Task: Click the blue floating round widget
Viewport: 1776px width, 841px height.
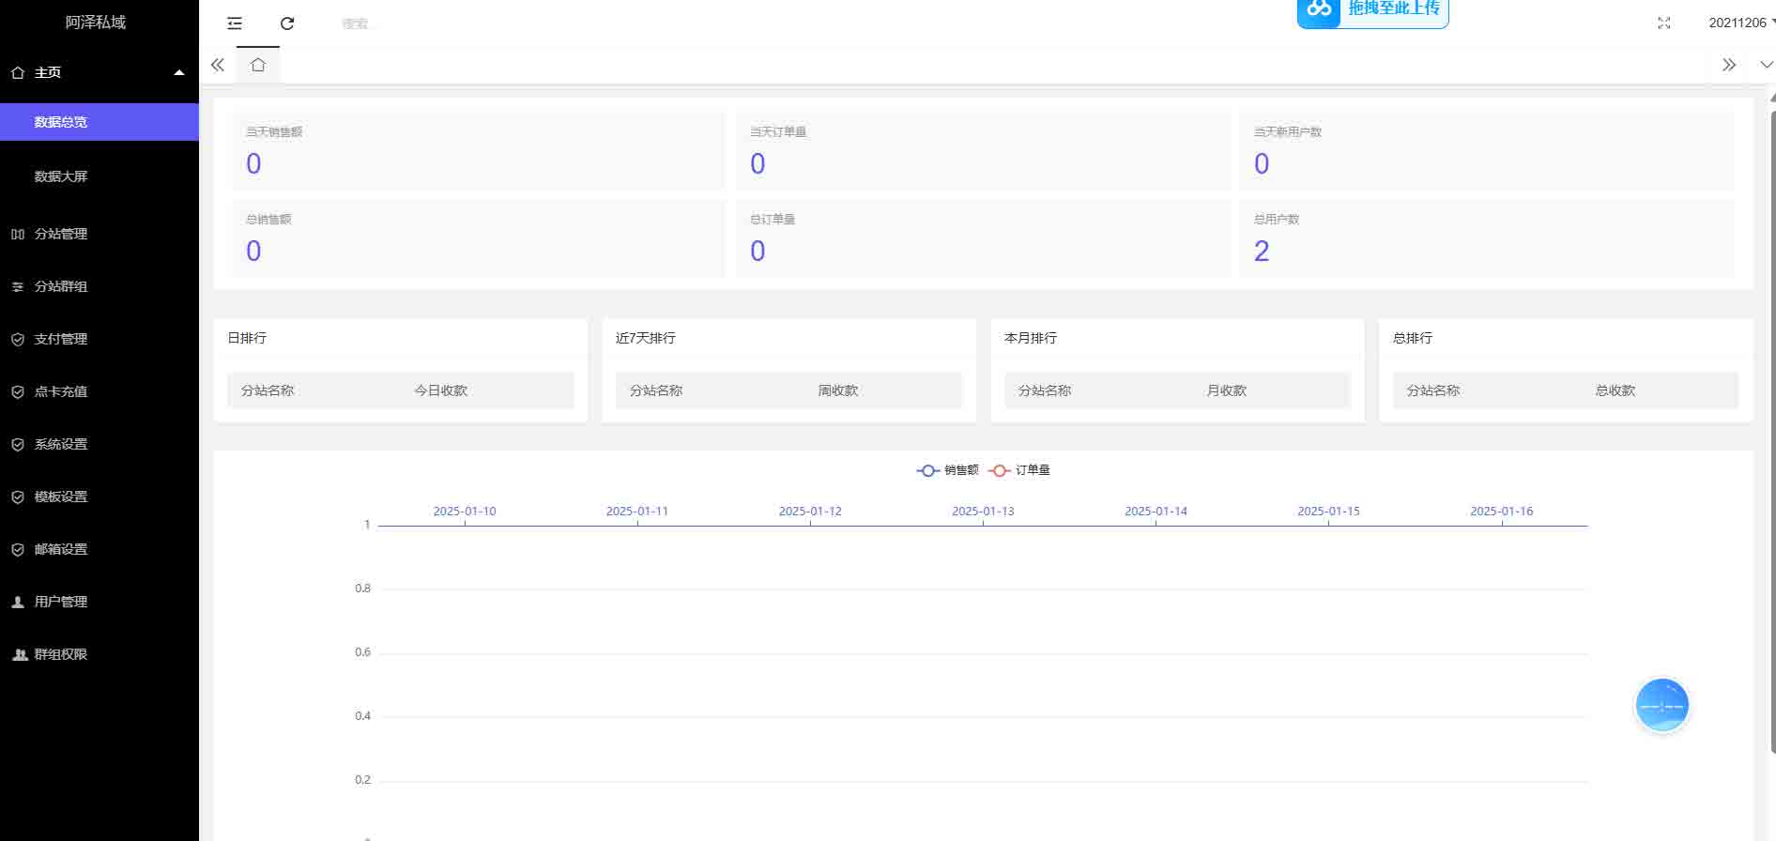Action: (1661, 705)
